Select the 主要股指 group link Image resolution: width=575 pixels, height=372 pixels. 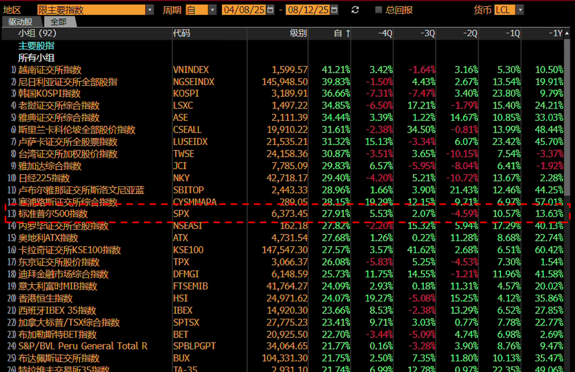(36, 46)
